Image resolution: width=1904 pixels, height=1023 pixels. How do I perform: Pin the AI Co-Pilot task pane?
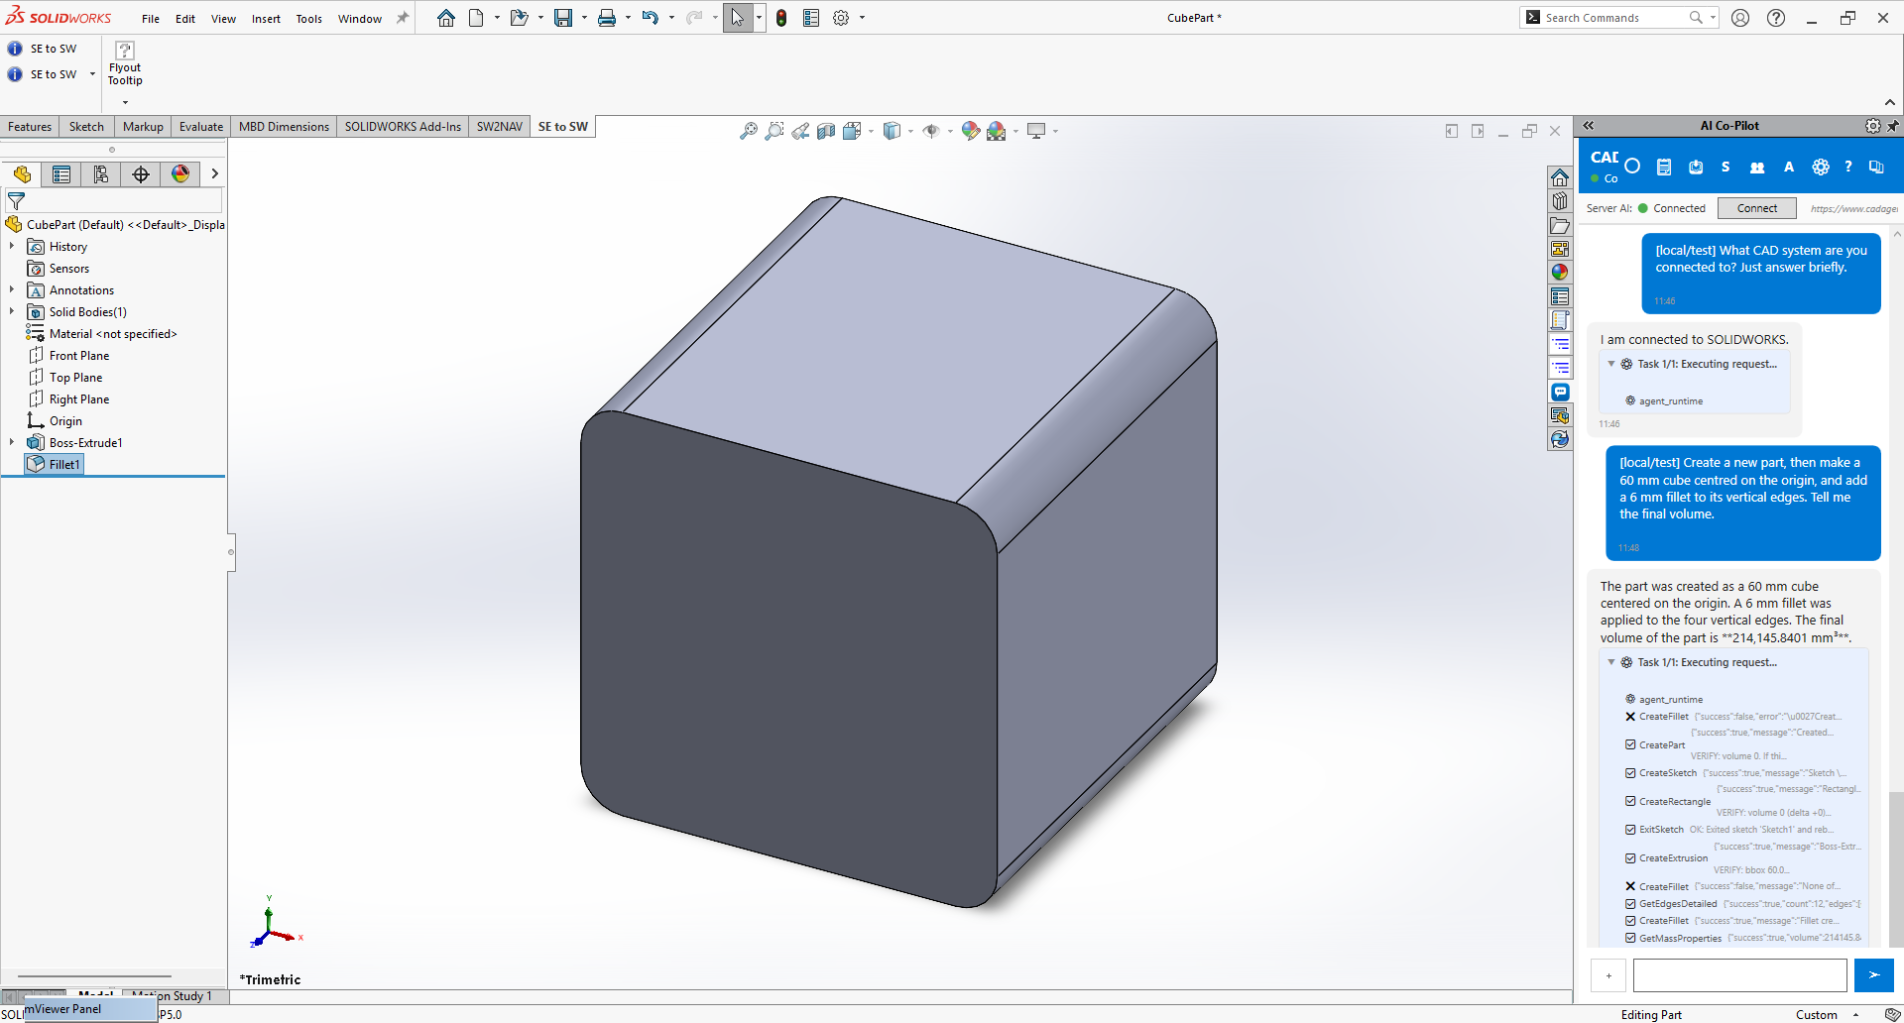coord(1893,126)
